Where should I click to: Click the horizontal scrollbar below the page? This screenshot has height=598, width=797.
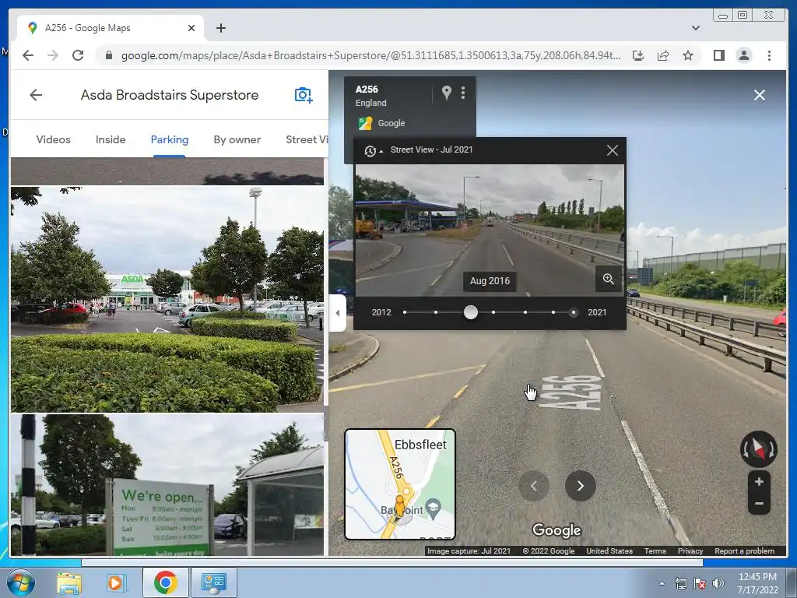click(x=392, y=562)
